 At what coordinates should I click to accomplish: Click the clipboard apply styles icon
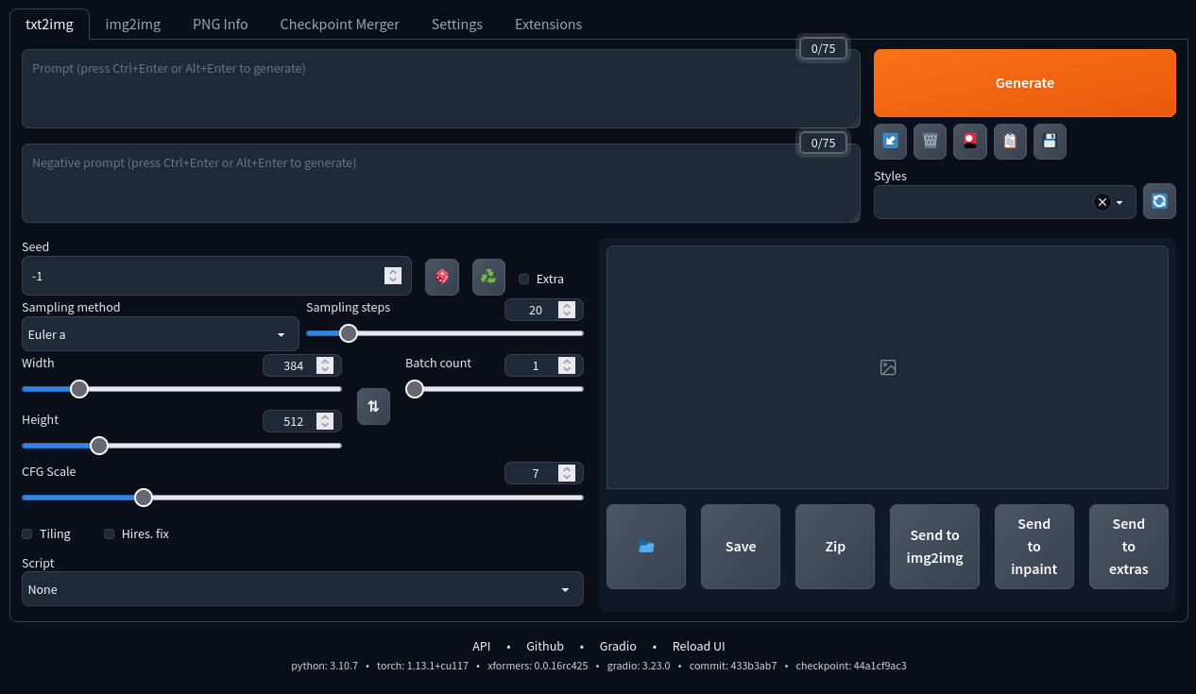(x=1010, y=142)
